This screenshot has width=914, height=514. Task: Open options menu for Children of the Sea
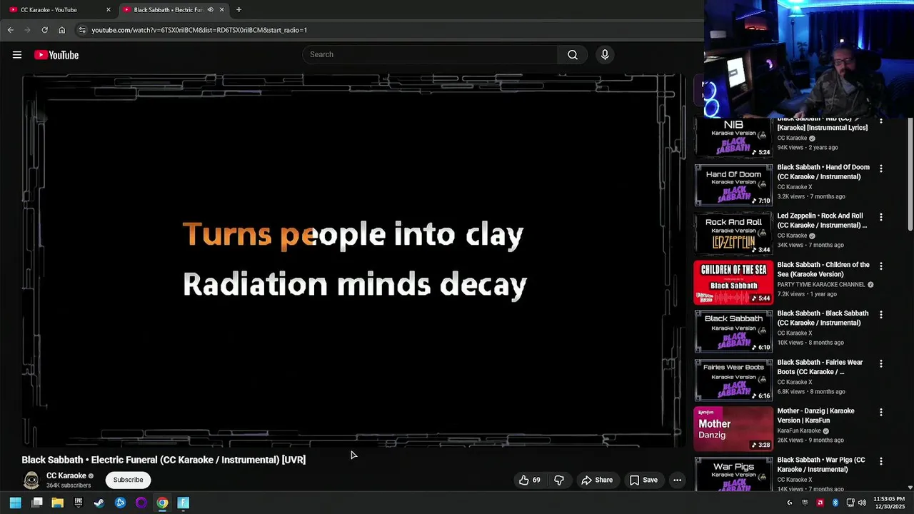point(880,266)
